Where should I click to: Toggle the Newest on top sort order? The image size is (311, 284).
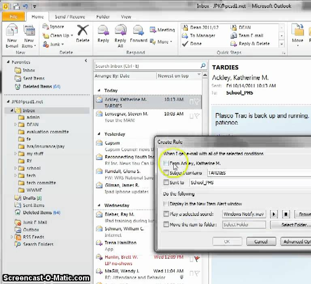(179, 76)
